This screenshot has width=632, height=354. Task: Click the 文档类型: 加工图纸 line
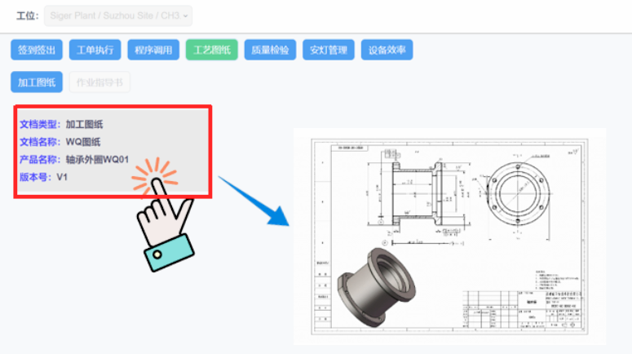(62, 125)
